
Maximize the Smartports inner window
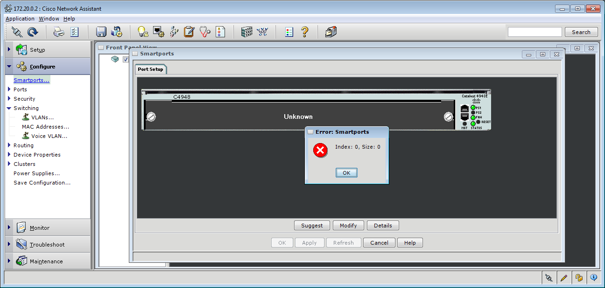pyautogui.click(x=542, y=54)
